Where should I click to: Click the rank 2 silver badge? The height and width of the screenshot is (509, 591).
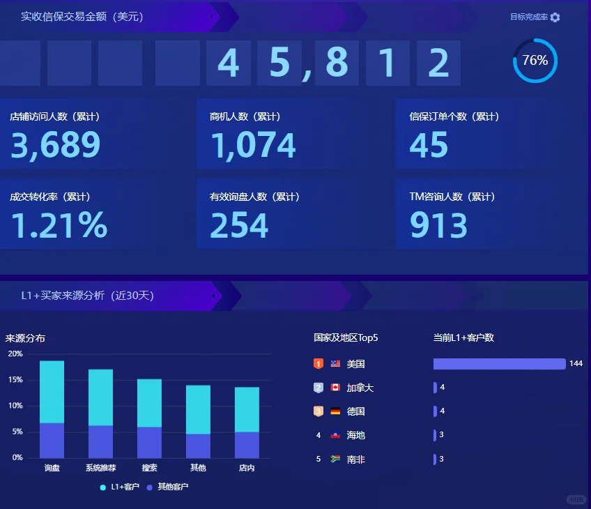[318, 388]
